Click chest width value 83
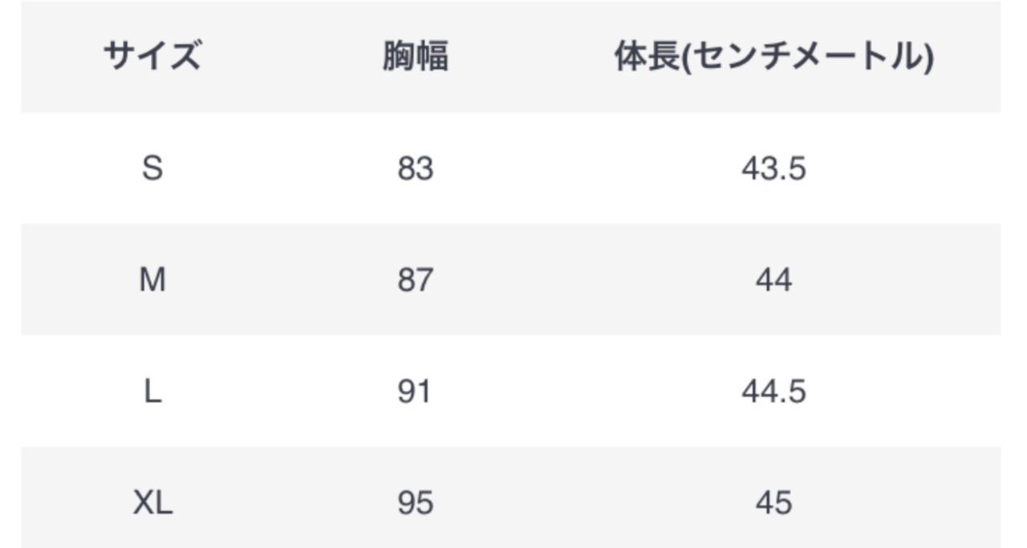Image resolution: width=1027 pixels, height=548 pixels. tap(415, 169)
